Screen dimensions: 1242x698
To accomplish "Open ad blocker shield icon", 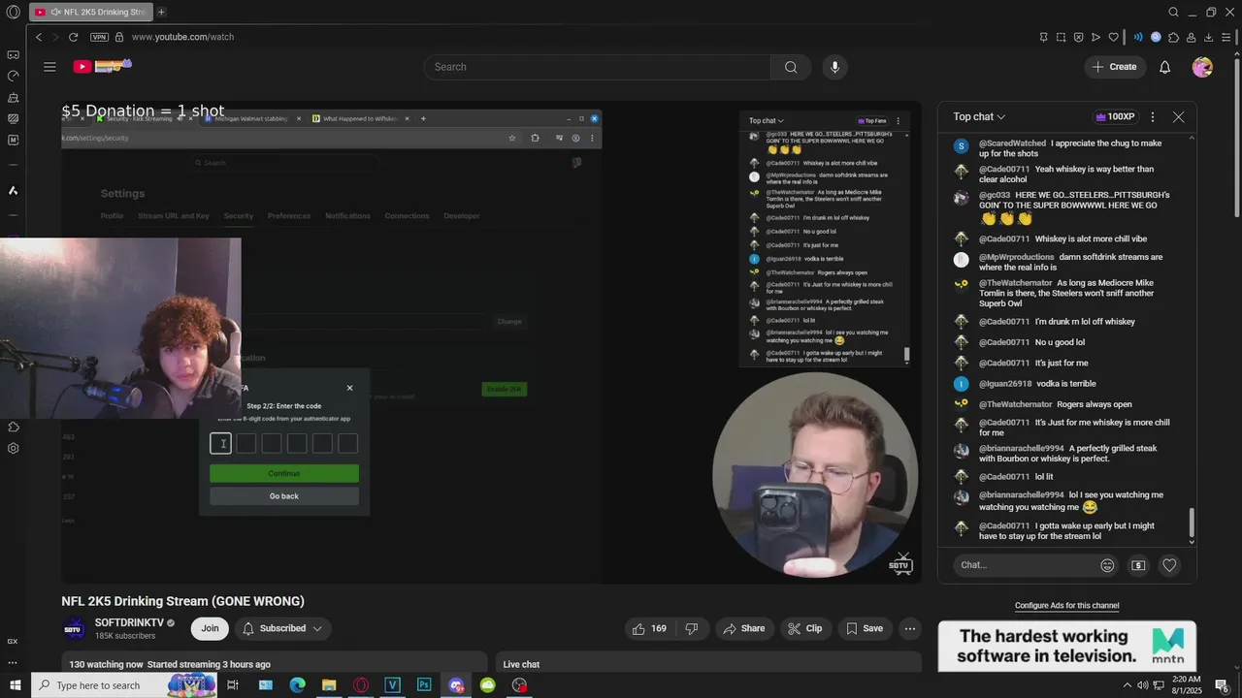I will [1078, 37].
